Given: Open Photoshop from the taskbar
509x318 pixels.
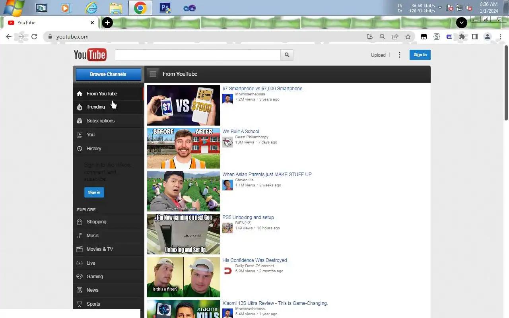Looking at the screenshot, I should point(165,8).
